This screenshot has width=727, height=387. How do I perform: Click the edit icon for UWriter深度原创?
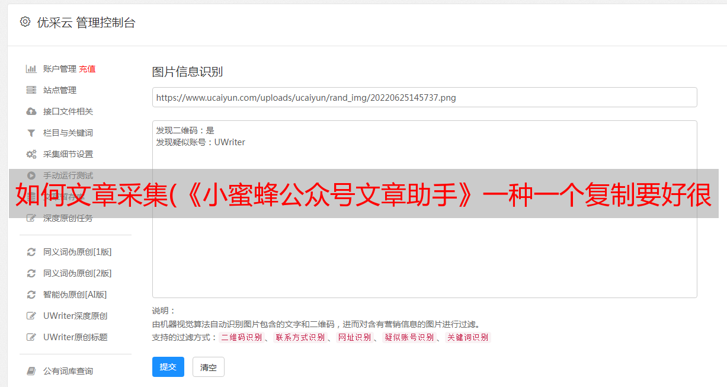[x=31, y=316]
